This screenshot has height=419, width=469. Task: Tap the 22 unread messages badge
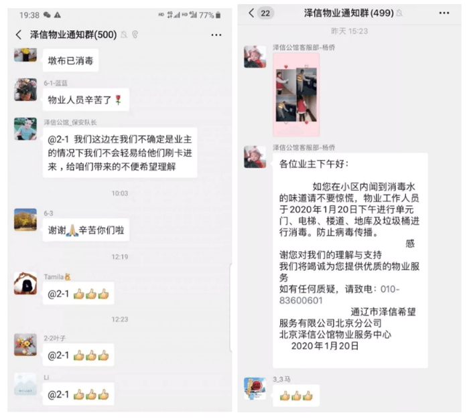265,13
